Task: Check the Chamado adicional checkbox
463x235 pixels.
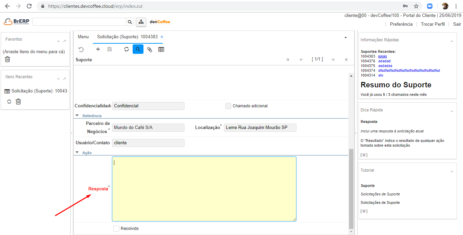Action: pos(228,106)
